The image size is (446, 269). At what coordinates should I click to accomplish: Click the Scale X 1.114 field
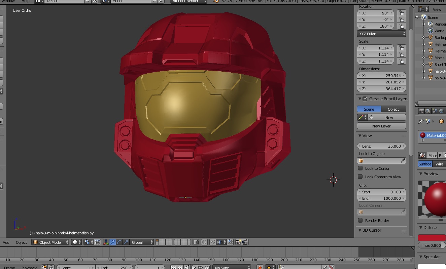[375, 48]
